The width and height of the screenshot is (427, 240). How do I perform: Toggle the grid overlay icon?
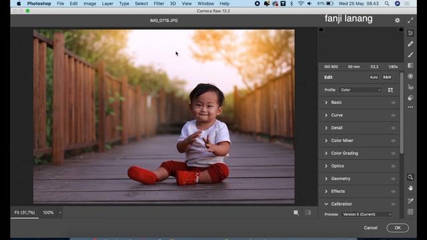(410, 212)
